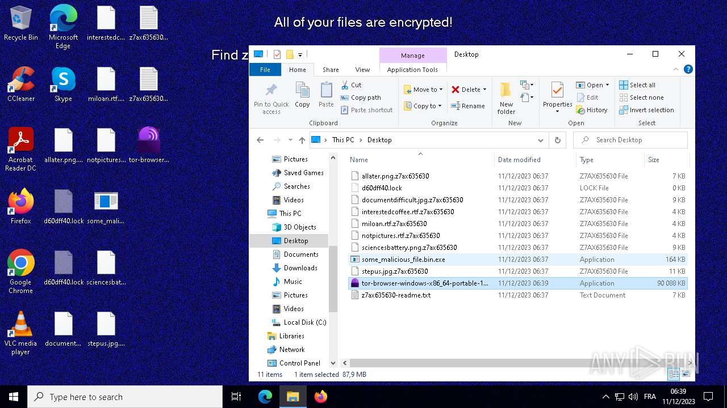Open Move to dropdown
The height and width of the screenshot is (408, 727).
423,90
